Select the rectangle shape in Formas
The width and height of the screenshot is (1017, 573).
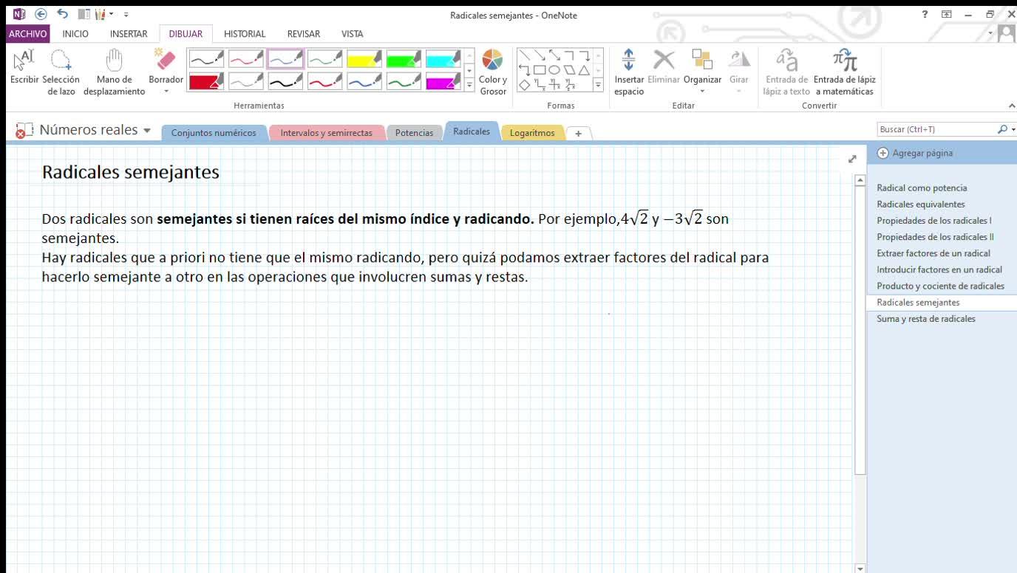coord(540,70)
